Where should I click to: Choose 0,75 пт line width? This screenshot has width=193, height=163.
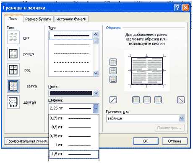[74, 136]
